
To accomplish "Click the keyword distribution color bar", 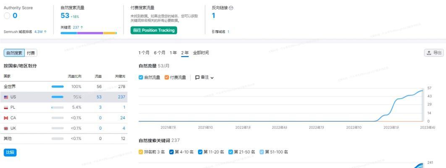I will (89, 33).
